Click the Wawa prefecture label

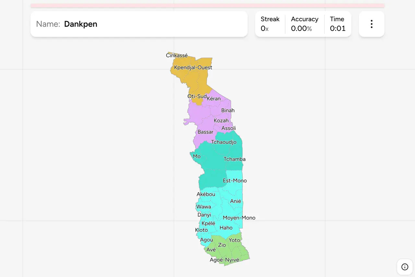204,207
